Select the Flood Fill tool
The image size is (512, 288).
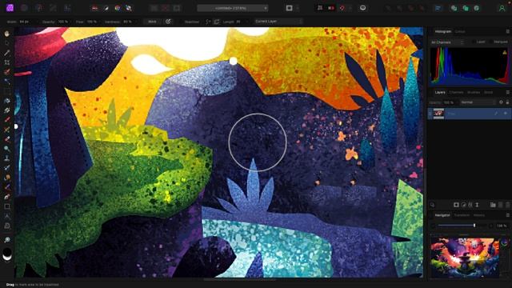[7, 101]
